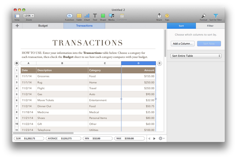Select column D header
This screenshot has width=237, height=159.
(x=138, y=63)
